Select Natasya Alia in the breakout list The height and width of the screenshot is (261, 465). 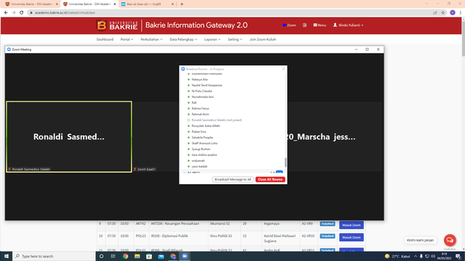(x=200, y=79)
